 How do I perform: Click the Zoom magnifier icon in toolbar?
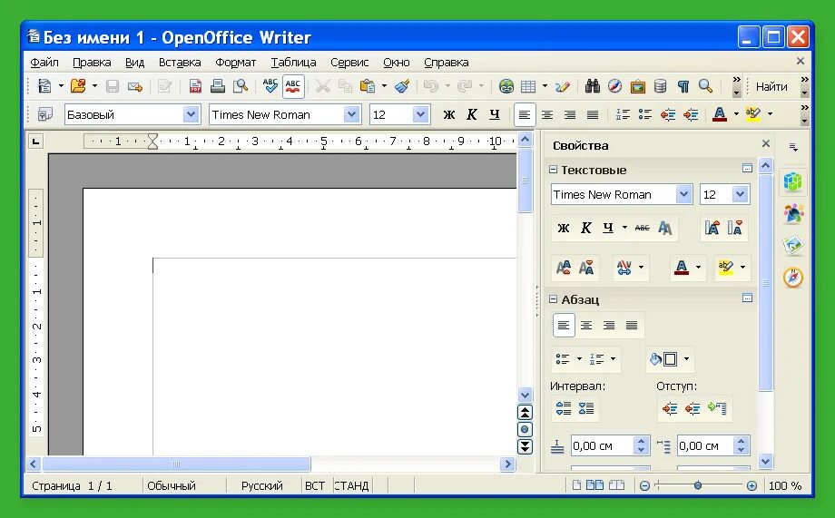[705, 85]
